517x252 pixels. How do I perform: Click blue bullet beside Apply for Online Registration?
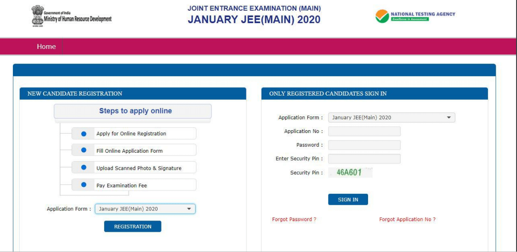(x=84, y=134)
